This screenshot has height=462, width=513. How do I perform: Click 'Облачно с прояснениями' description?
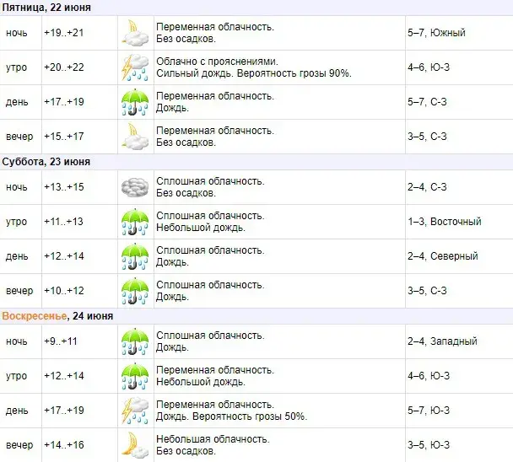(217, 62)
